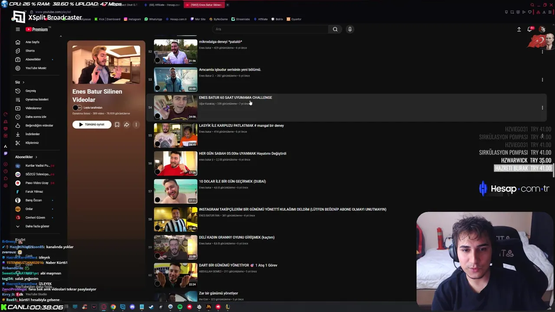
Task: Open Streamlabs bookmark
Action: click(241, 19)
